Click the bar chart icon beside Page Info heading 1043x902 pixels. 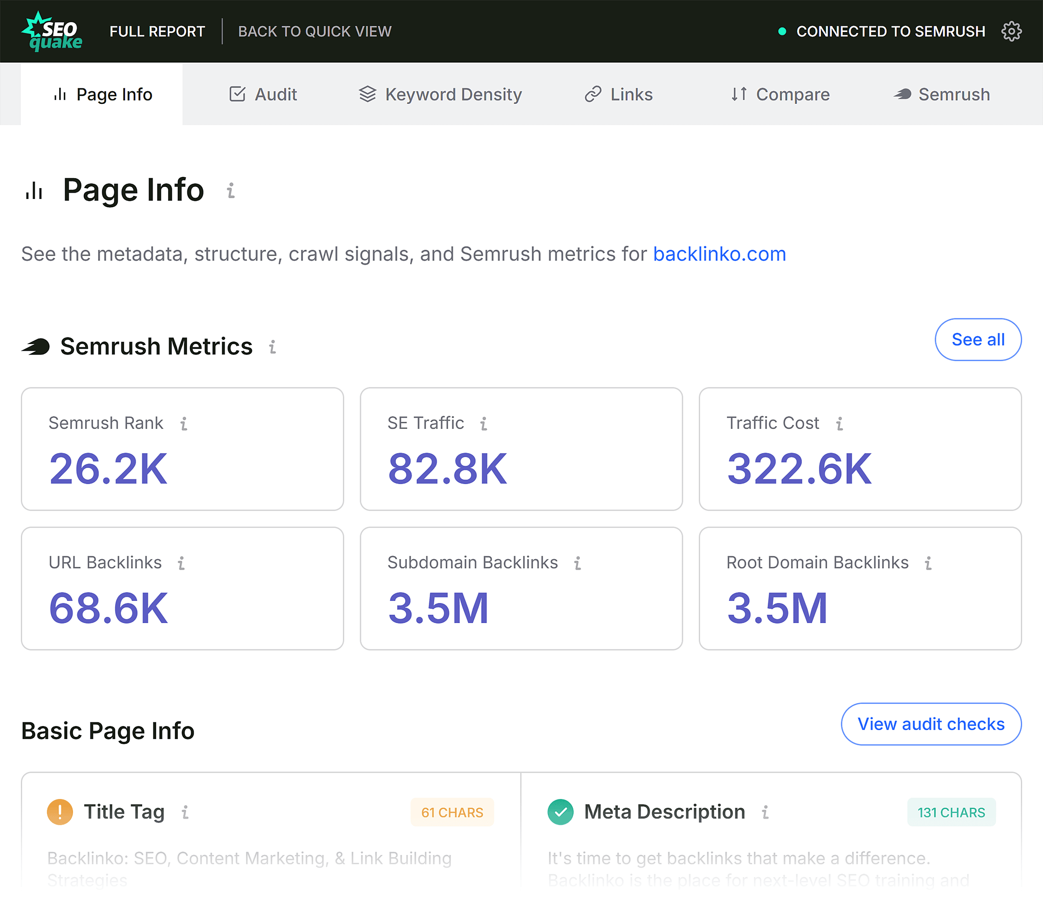pos(34,190)
